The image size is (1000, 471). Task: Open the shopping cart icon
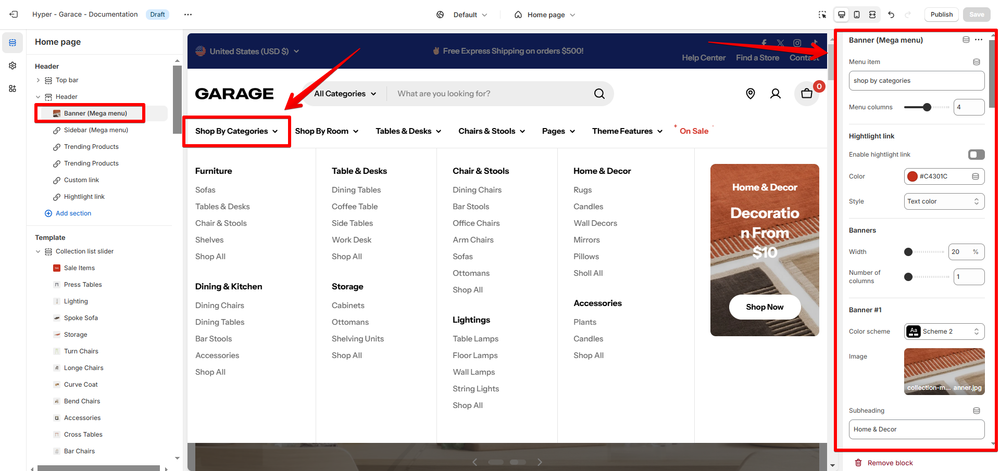point(807,94)
